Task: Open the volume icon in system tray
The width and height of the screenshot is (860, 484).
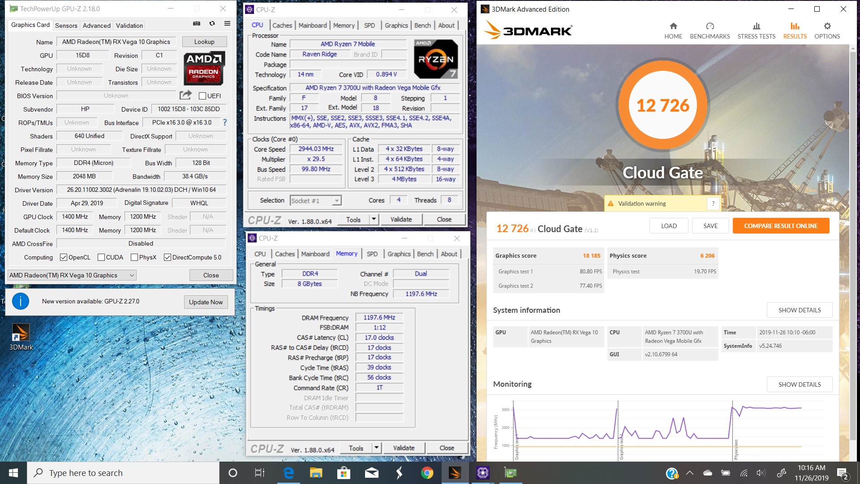Action: (761, 473)
